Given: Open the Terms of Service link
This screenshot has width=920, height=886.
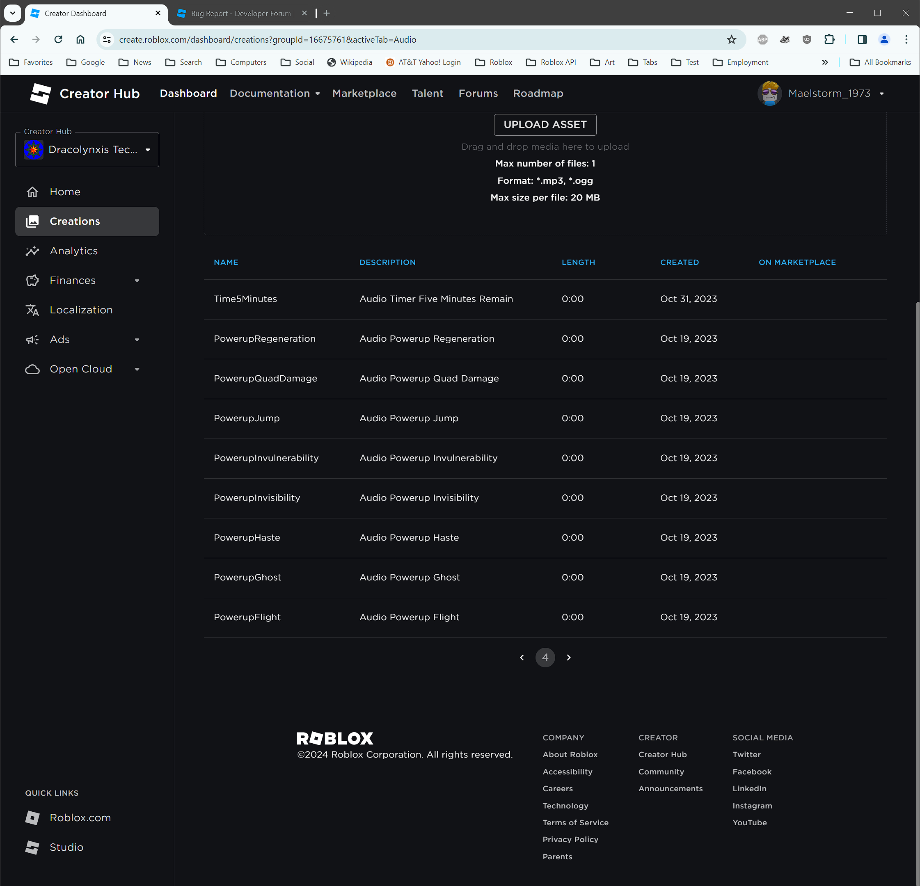Looking at the screenshot, I should [x=575, y=822].
